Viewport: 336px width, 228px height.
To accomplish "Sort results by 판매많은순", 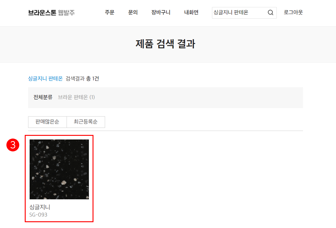I will 47,122.
